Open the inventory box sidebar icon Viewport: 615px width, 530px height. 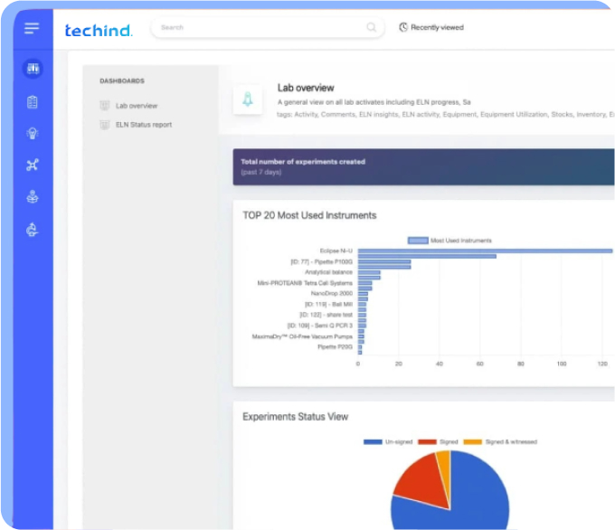33,196
